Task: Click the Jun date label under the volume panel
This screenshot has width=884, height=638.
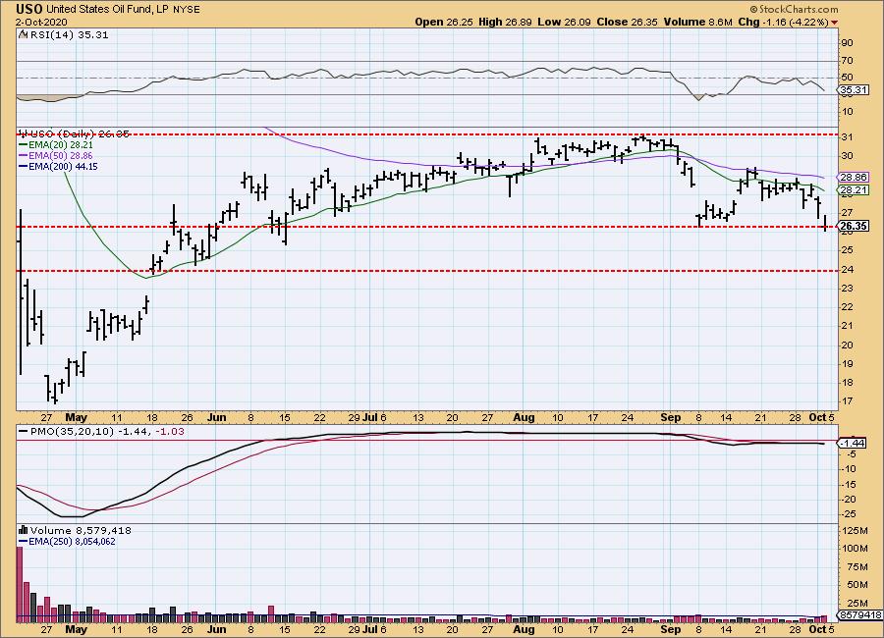Action: point(216,629)
